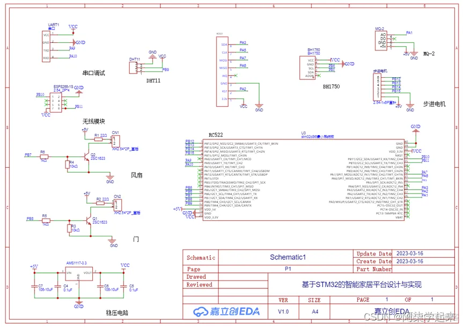The height and width of the screenshot is (327, 464).
Task: Select the BH1750 sensor component block
Action: [307, 68]
